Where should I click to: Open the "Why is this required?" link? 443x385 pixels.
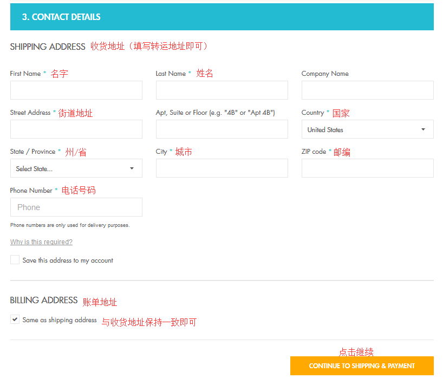click(x=41, y=242)
